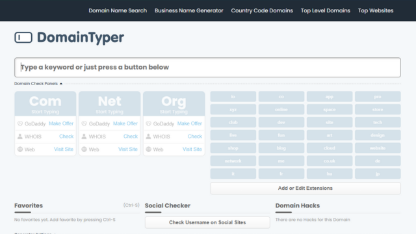Screen dimensions: 416x234
Task: Collapse the Domain Check Panels section
Action: point(38,84)
